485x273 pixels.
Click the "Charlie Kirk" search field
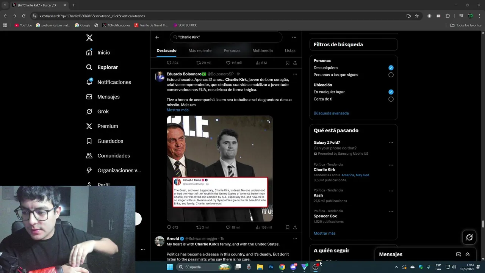click(226, 37)
